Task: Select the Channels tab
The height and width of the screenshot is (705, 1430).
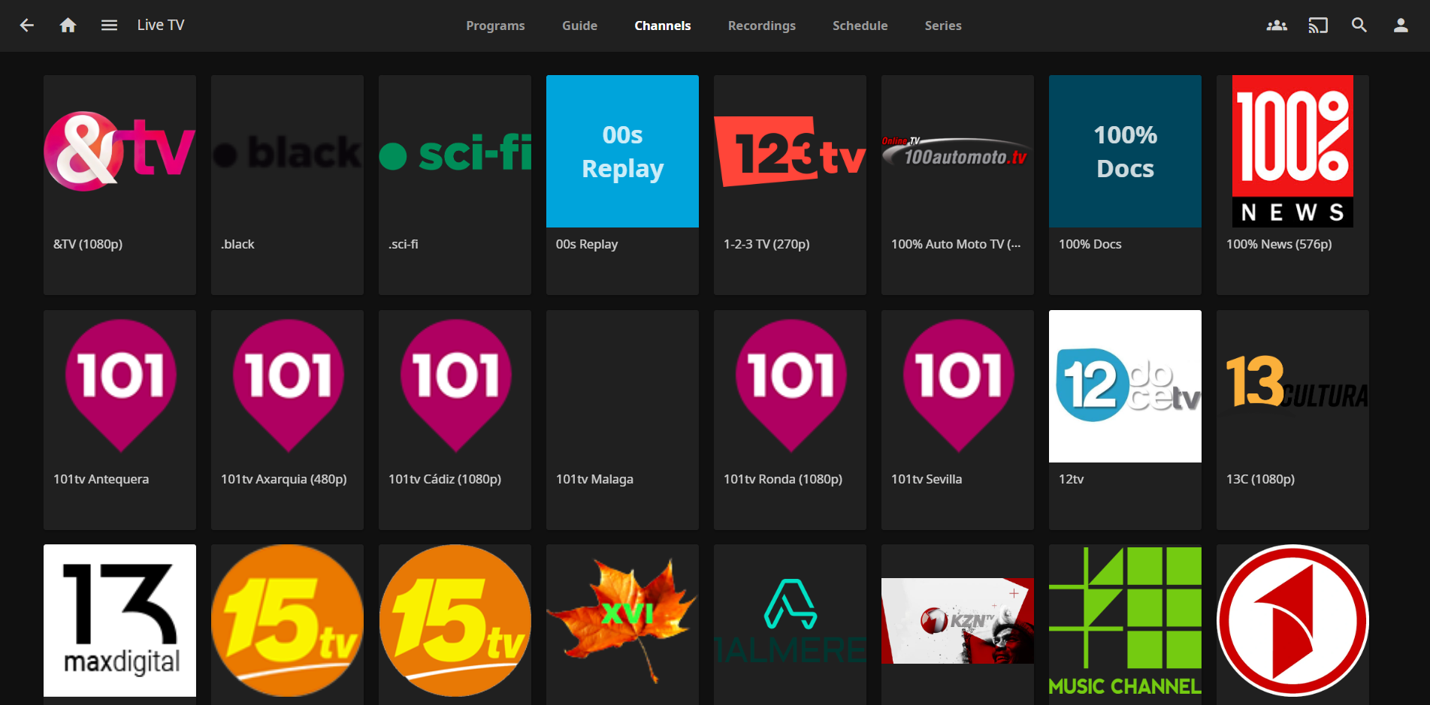Action: click(x=662, y=26)
